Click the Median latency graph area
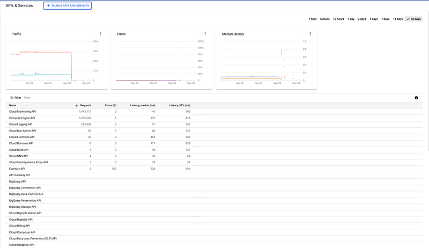The image size is (429, 248). click(x=264, y=62)
